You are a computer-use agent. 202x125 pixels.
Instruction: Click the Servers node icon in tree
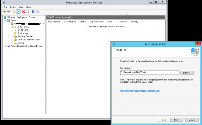tap(9, 21)
